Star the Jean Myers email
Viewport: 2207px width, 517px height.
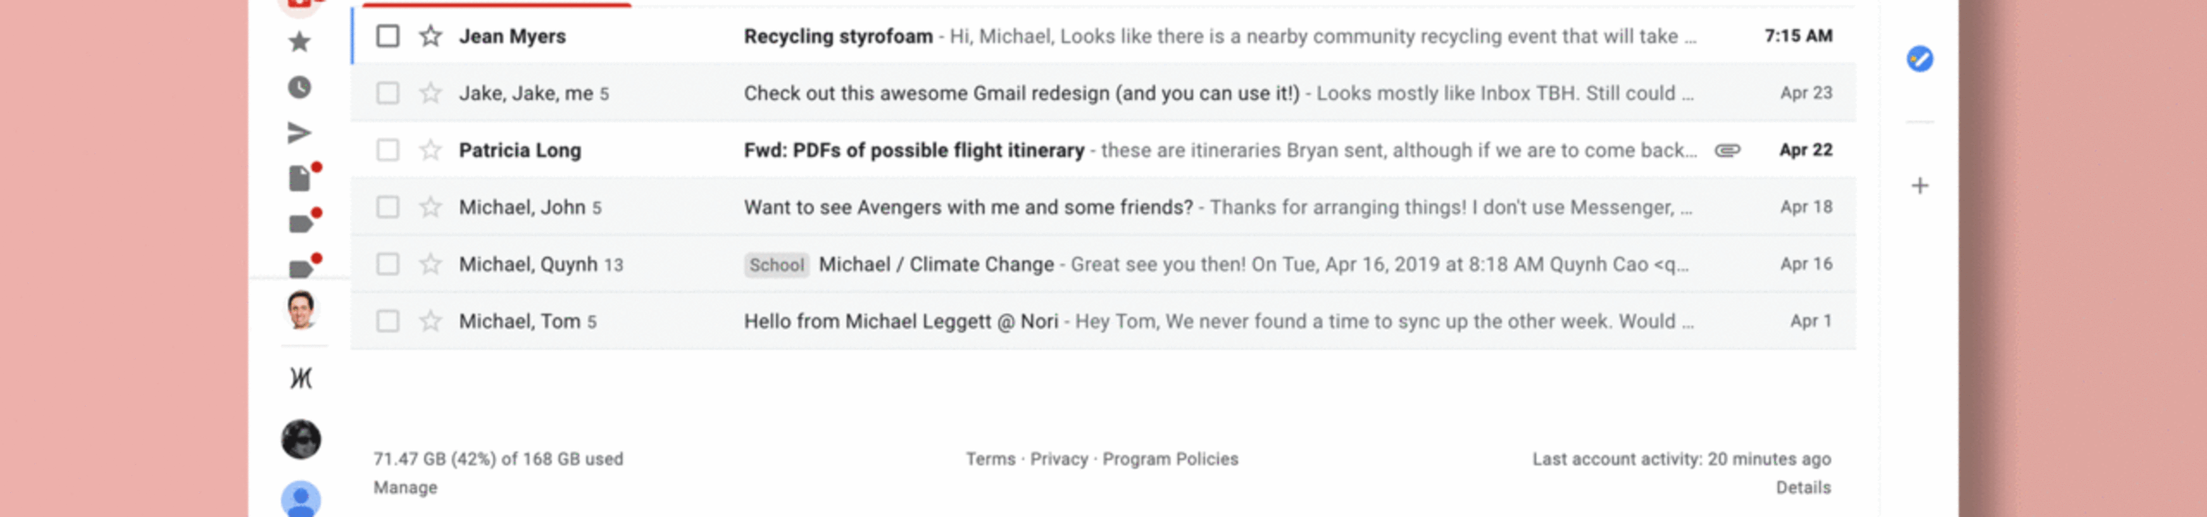click(x=430, y=36)
